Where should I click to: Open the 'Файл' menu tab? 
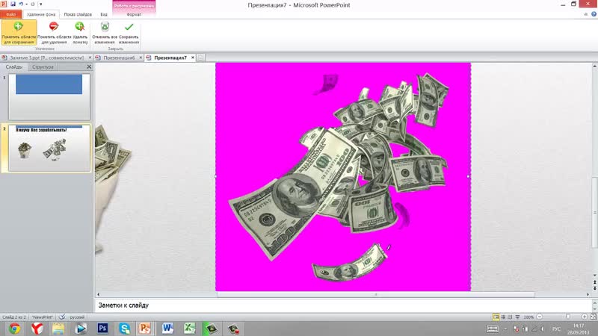click(x=10, y=14)
